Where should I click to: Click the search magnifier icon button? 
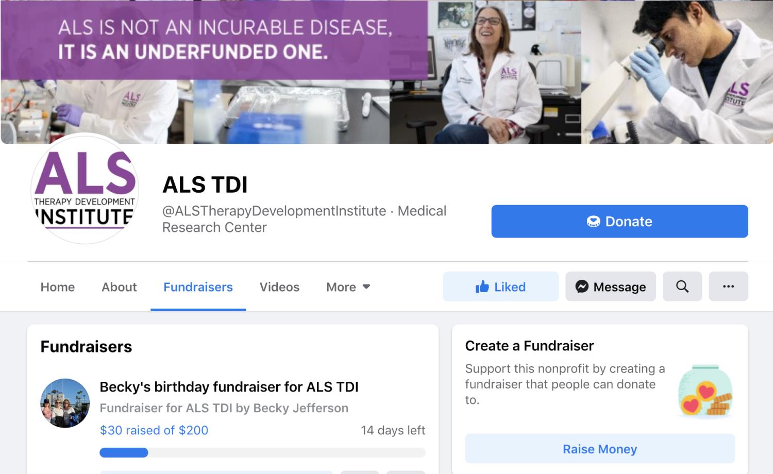click(x=682, y=286)
